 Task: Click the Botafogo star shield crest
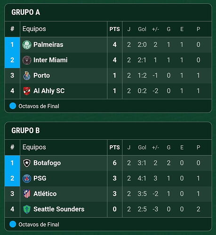(27, 163)
